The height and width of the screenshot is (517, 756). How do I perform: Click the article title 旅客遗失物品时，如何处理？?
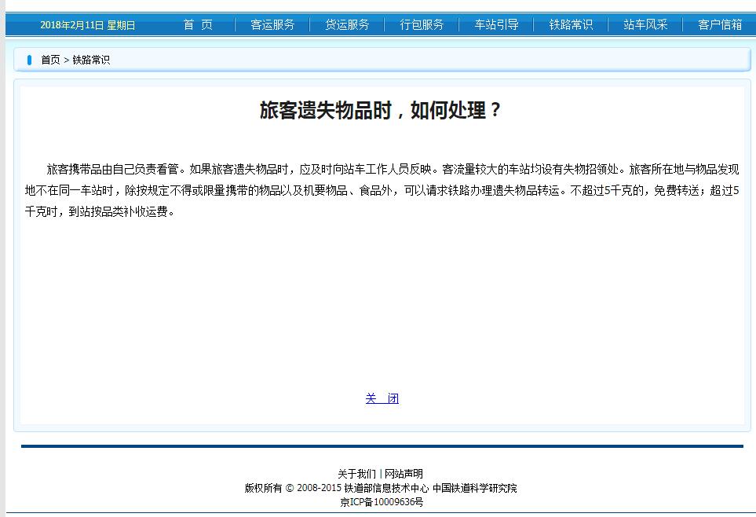tap(381, 111)
